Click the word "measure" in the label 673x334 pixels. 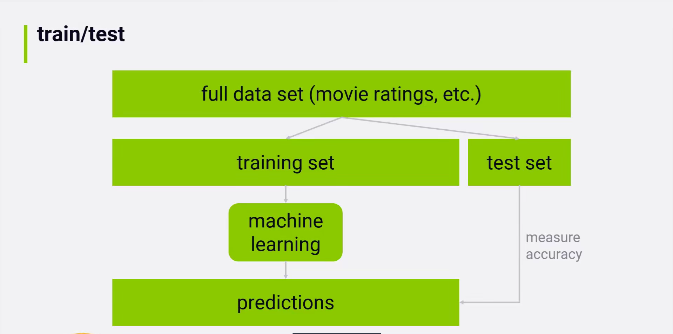click(x=553, y=238)
